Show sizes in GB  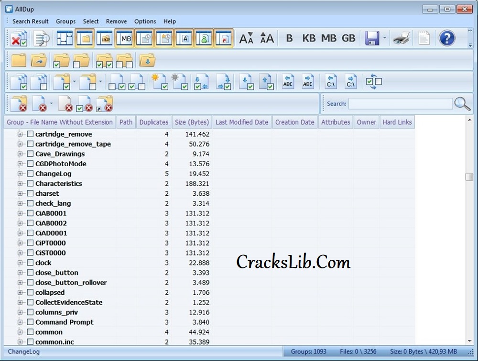(348, 38)
